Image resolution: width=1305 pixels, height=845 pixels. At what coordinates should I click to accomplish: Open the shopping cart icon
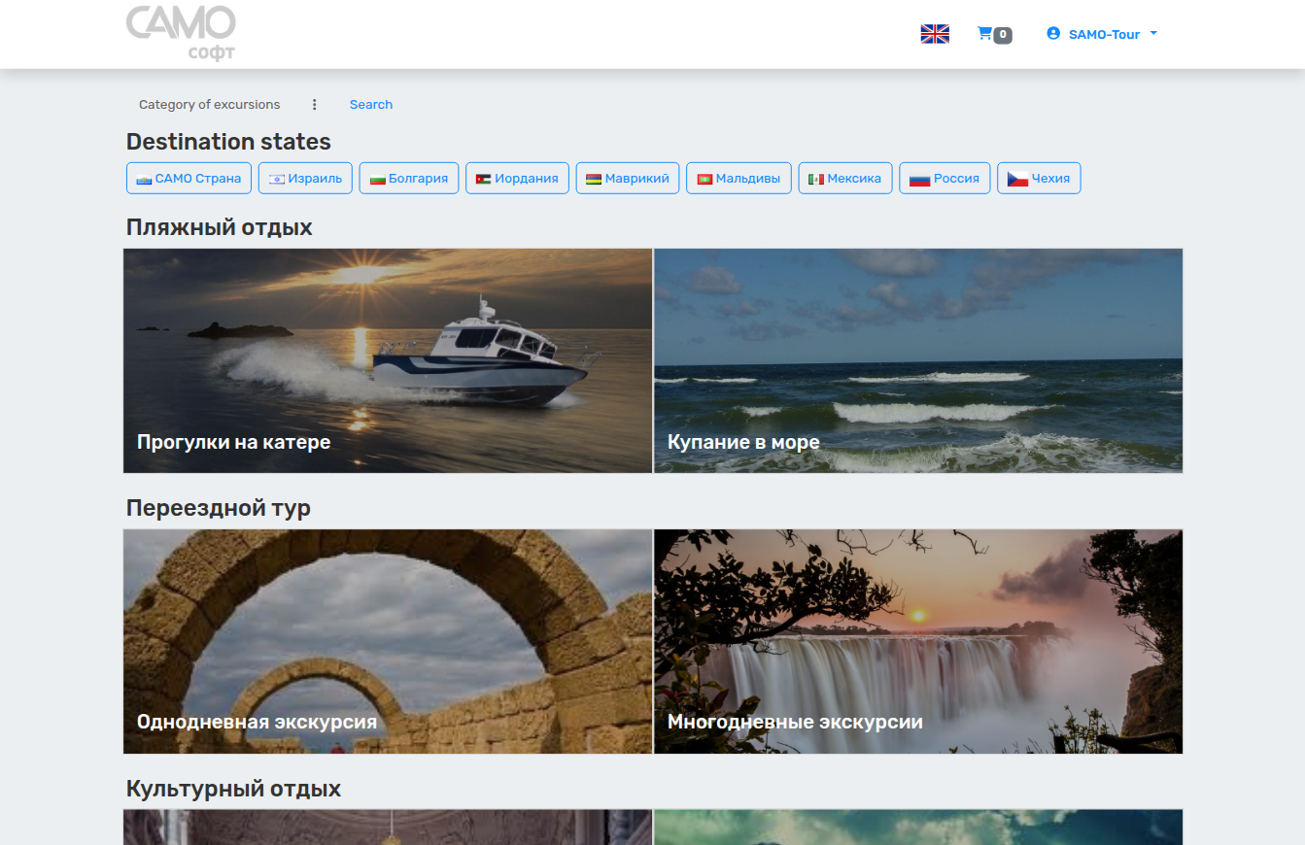pyautogui.click(x=984, y=34)
